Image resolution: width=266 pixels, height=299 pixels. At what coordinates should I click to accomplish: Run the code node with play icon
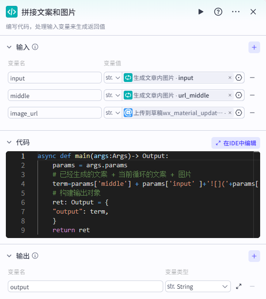point(201,12)
